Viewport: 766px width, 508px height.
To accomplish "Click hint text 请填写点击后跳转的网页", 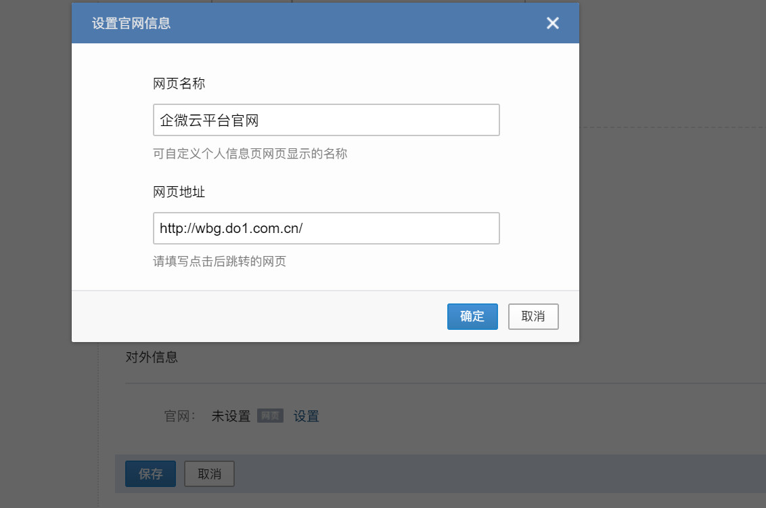I will [220, 261].
